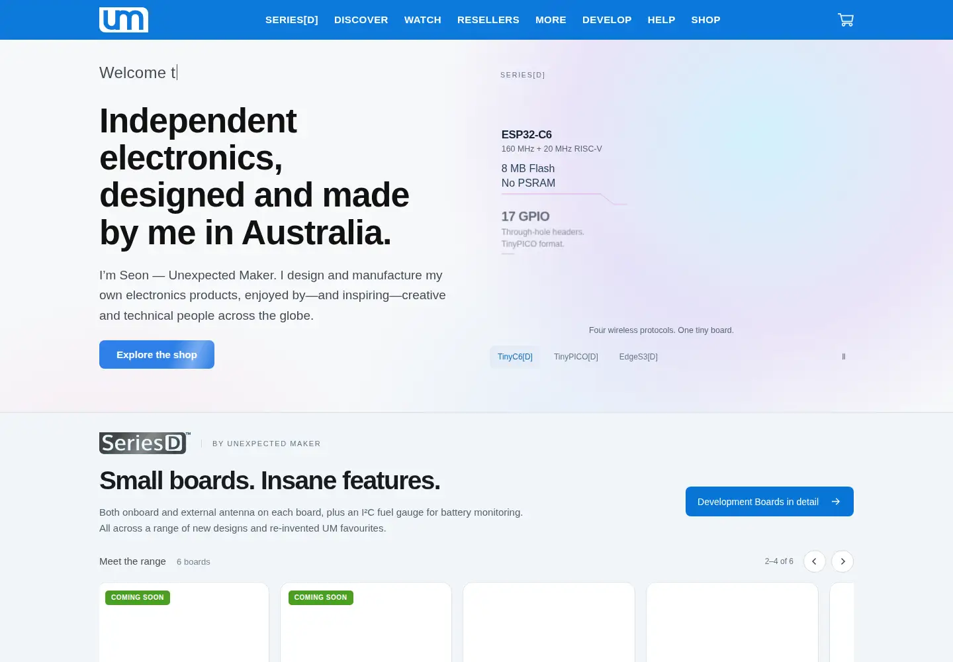The image size is (953, 662).
Task: Open the HELP menu item
Action: [661, 20]
